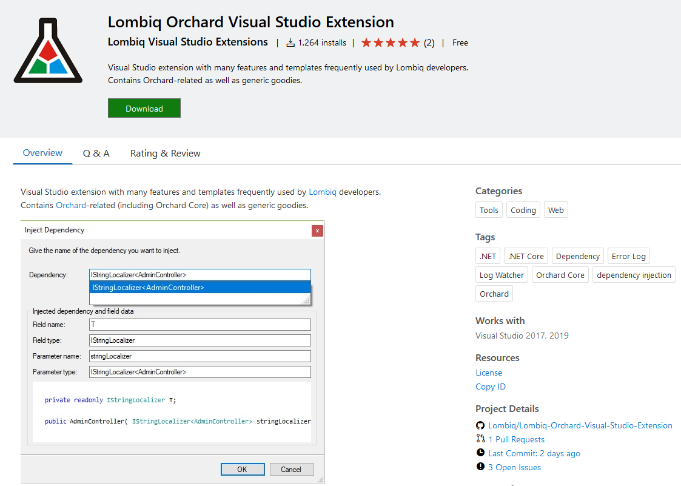Click the last commit clock icon
Viewport: 681px width, 486px height.
pyautogui.click(x=480, y=453)
